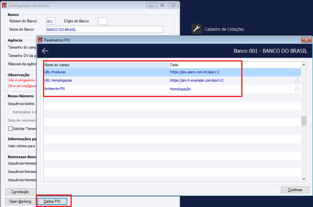Click the Nome do Banco field

click(104, 29)
